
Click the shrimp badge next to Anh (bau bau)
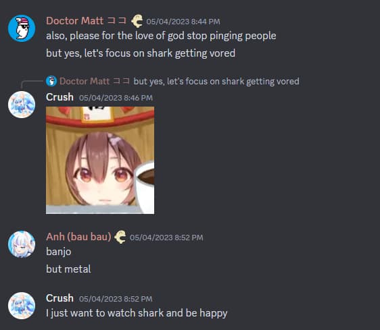(120, 237)
